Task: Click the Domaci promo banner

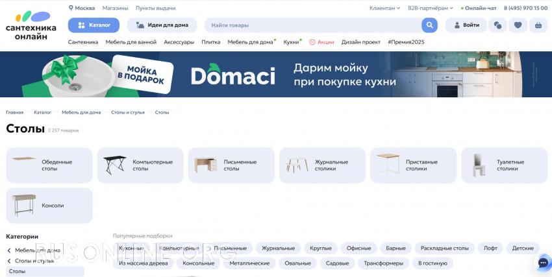Action: [x=276, y=74]
